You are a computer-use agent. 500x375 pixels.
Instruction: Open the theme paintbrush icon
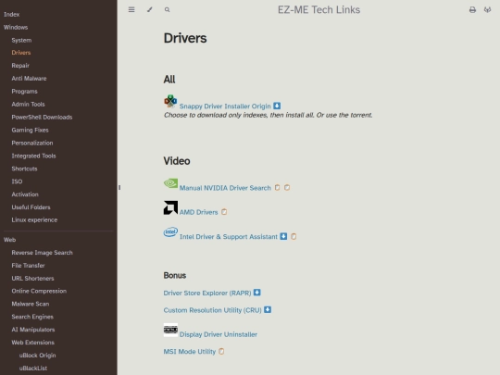click(150, 9)
